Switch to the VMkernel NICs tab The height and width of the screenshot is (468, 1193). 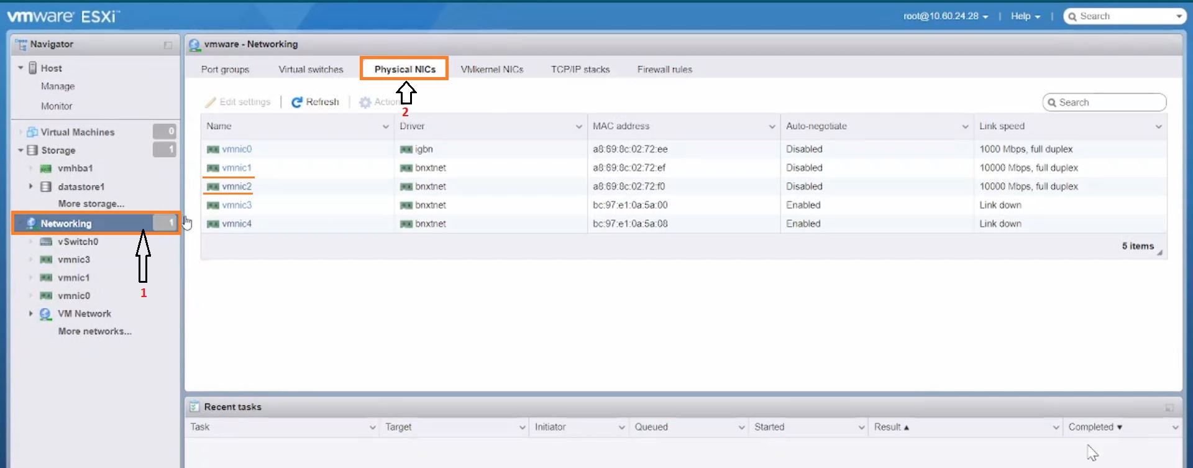[x=492, y=69]
